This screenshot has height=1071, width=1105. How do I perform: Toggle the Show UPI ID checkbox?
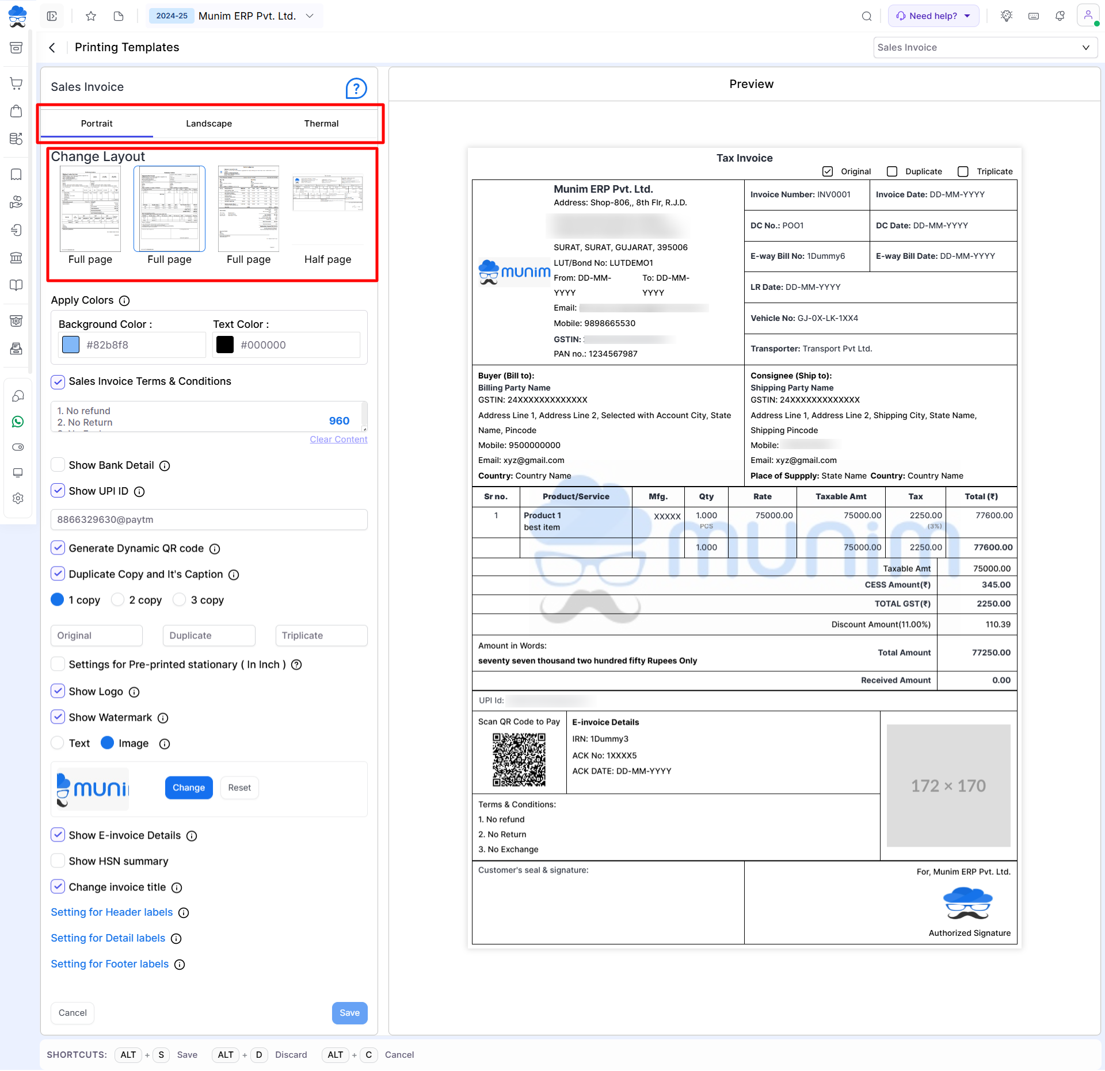pos(58,491)
